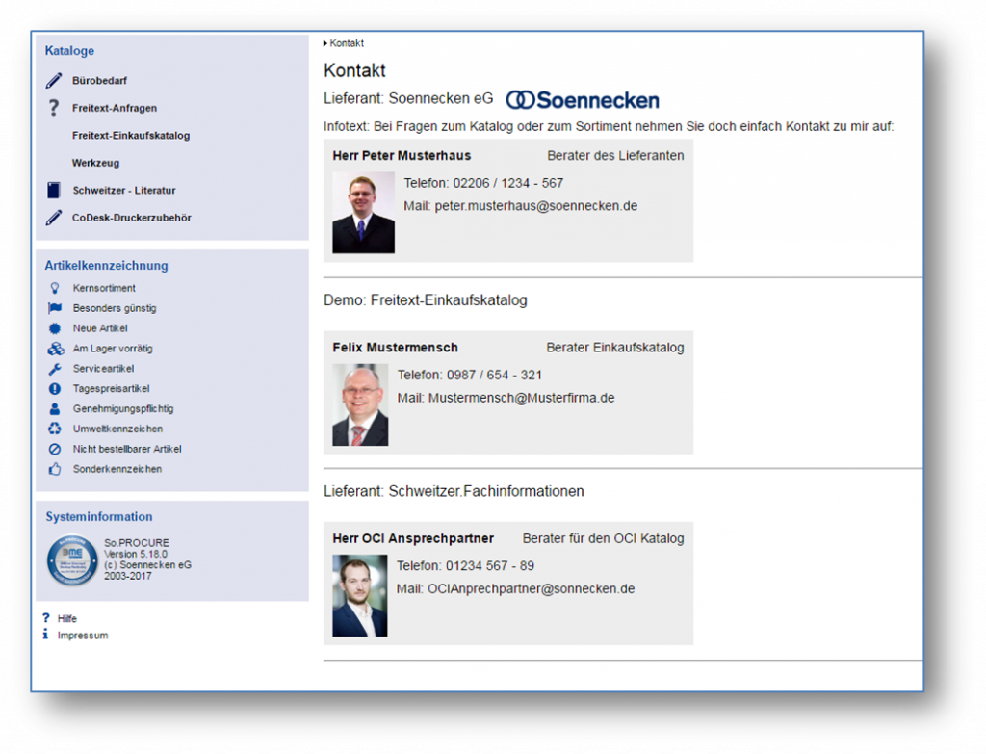The width and height of the screenshot is (986, 754).
Task: Click the Tagespreisartikel label
Action: (112, 389)
